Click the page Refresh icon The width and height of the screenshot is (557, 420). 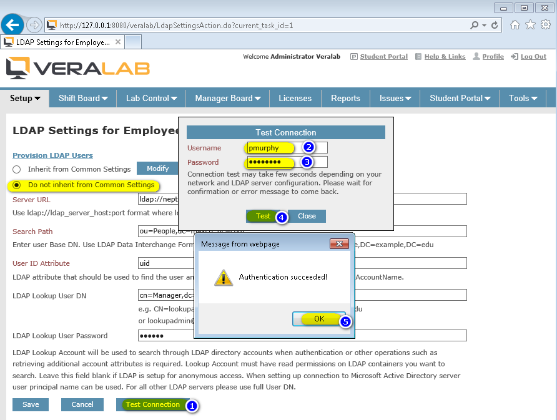coord(495,25)
